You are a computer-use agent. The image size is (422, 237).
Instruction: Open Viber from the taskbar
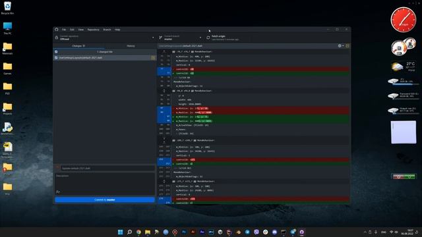[256, 232]
